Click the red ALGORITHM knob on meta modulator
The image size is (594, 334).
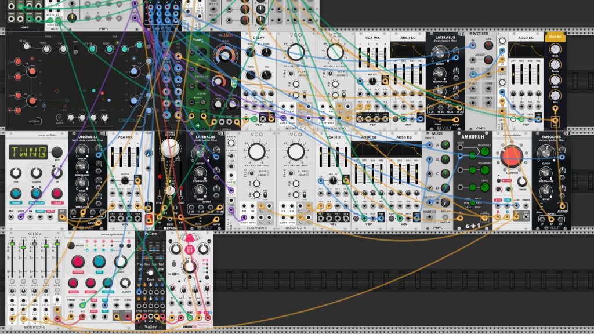click(512, 157)
